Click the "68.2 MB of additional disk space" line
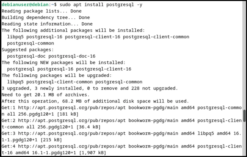This screenshot has height=157, width=247. click(x=95, y=101)
